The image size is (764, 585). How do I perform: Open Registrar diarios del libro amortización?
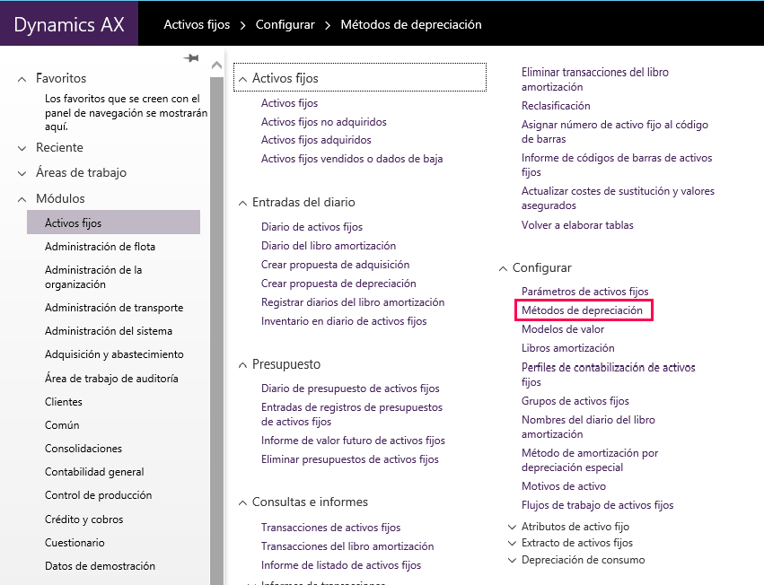coord(353,302)
